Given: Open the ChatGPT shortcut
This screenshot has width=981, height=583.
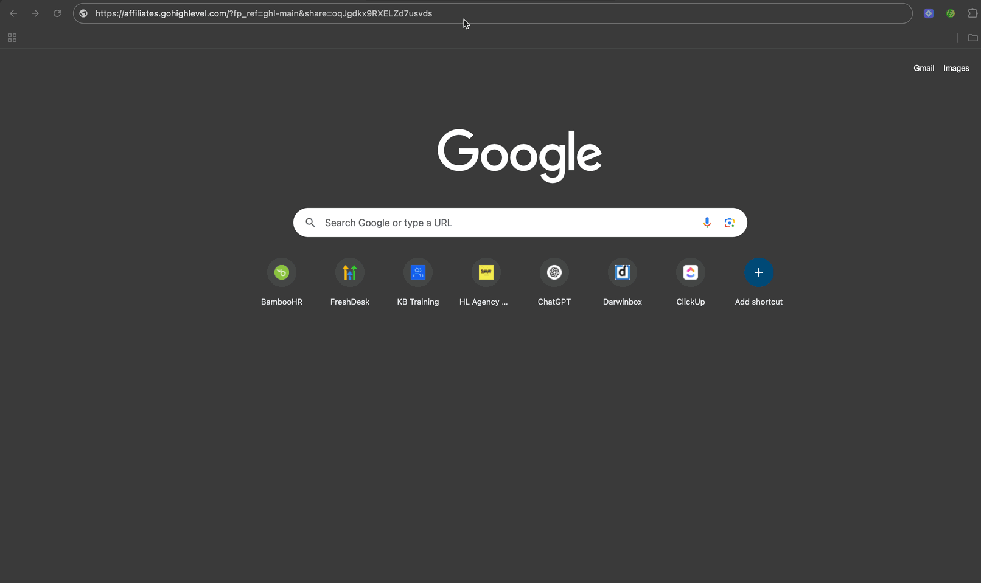Looking at the screenshot, I should (554, 272).
